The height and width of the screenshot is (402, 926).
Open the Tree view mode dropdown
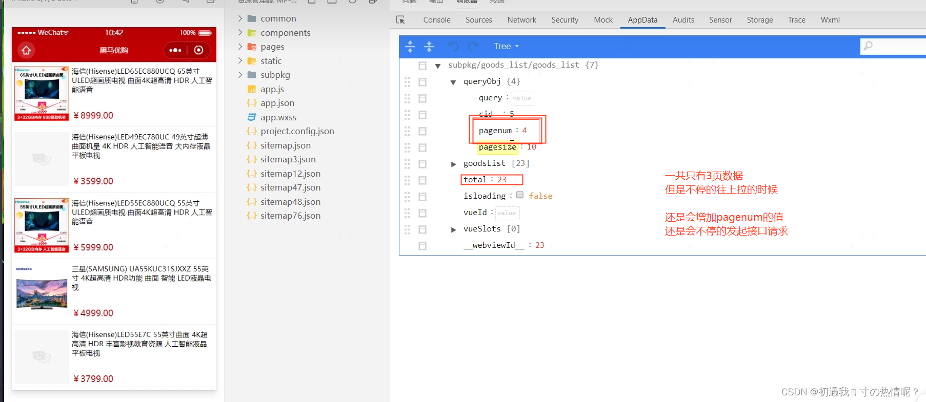point(506,46)
